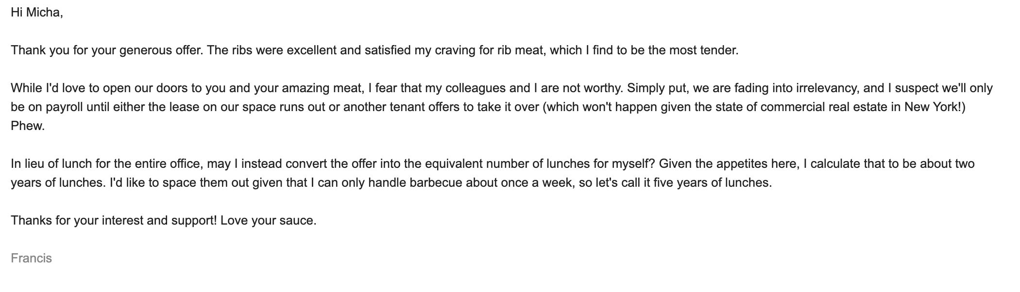Click the greeting "Hi Micha,"
Viewport: 1020px width, 292px height.
[37, 13]
